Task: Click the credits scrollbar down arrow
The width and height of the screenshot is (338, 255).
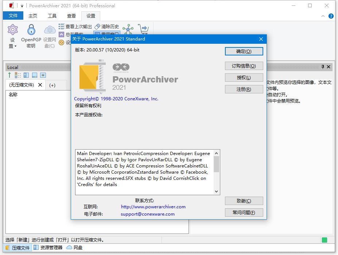Action: pos(217,192)
